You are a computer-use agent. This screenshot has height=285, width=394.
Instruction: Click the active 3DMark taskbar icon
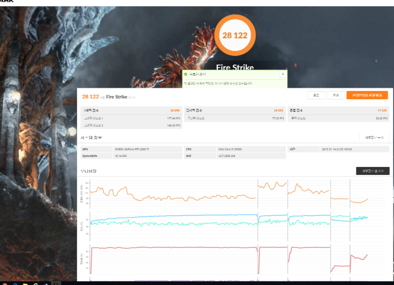click(x=56, y=283)
